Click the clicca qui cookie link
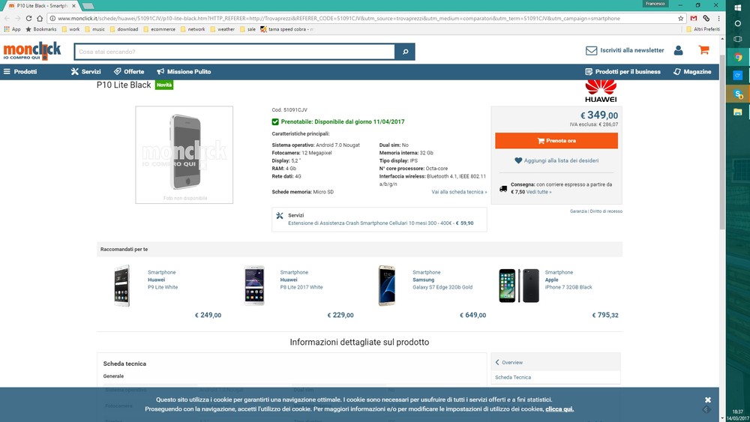 [x=559, y=409]
